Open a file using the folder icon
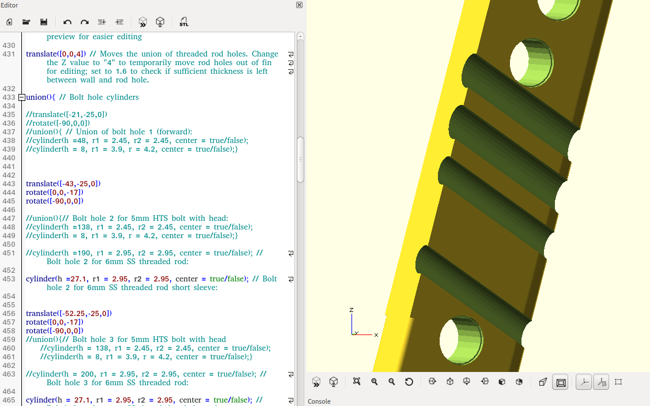Viewport: 650px width, 406px height. (26, 22)
